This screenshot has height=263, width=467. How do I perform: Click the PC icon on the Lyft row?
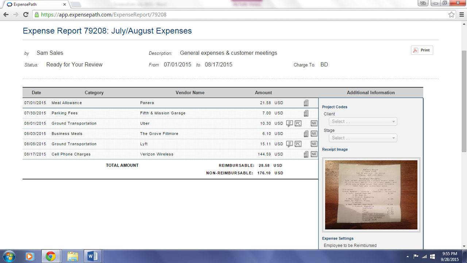pos(298,144)
